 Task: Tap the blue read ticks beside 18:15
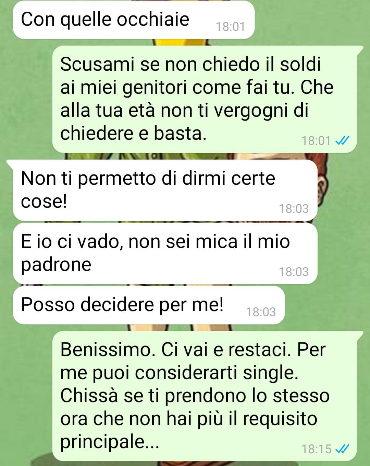(x=342, y=449)
